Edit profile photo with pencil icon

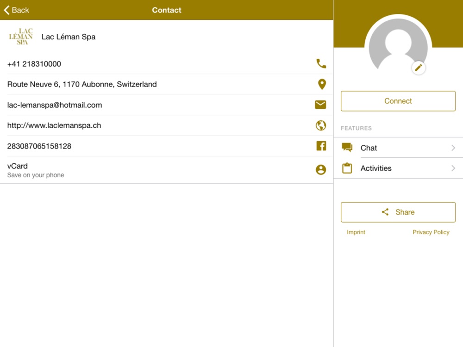click(418, 68)
